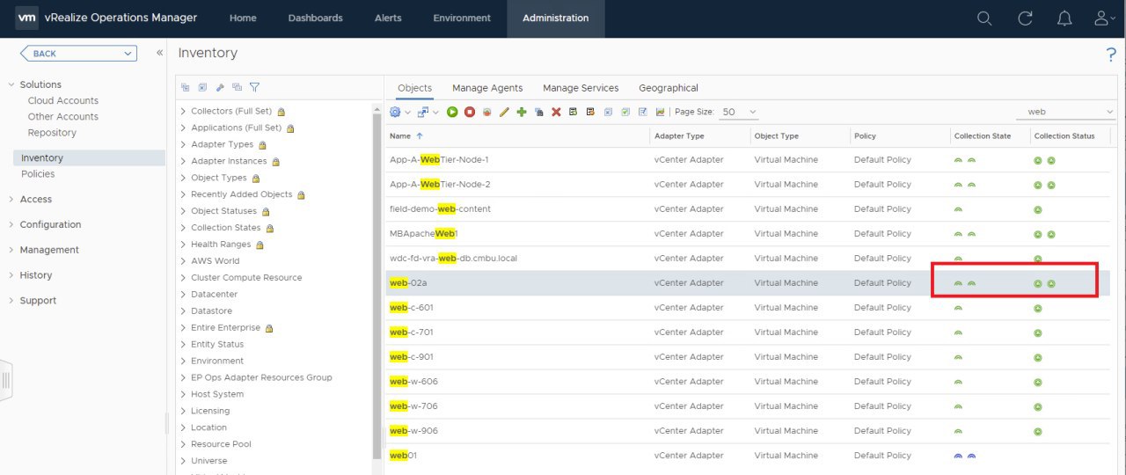
Task: Select the App-A-WebTier-Node-1 row
Action: pyautogui.click(x=747, y=160)
